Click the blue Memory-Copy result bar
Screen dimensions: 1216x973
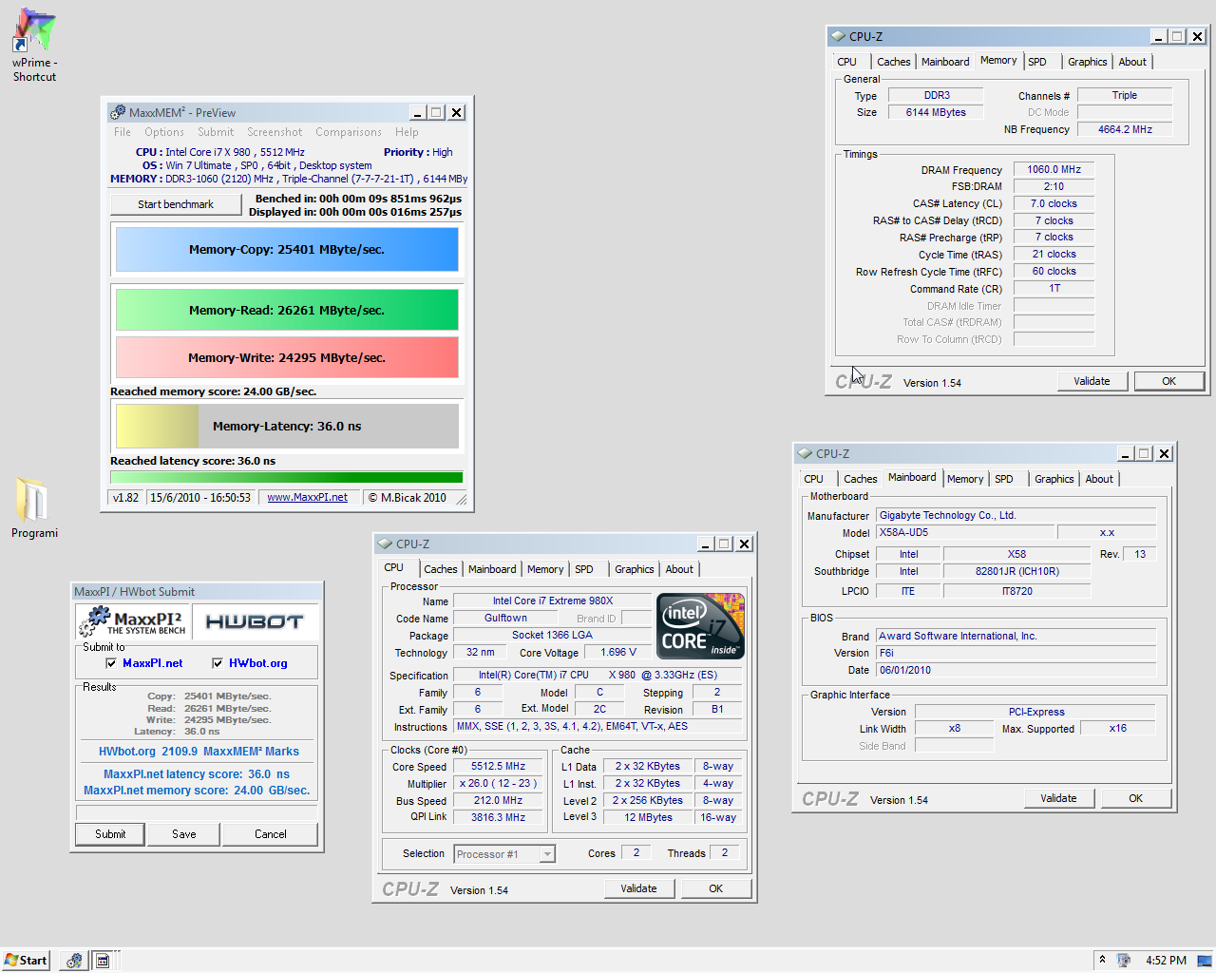point(287,250)
